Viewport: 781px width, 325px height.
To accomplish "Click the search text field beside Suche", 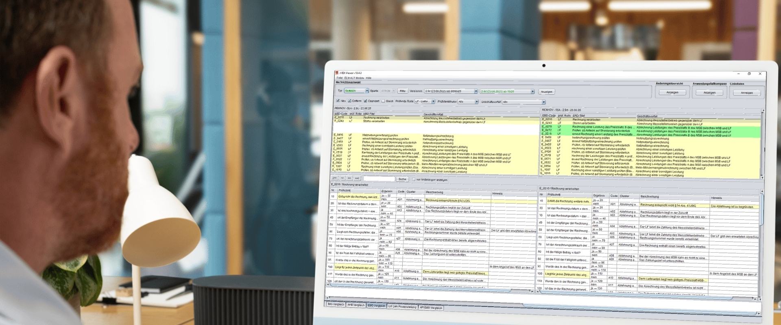I will pos(379,179).
